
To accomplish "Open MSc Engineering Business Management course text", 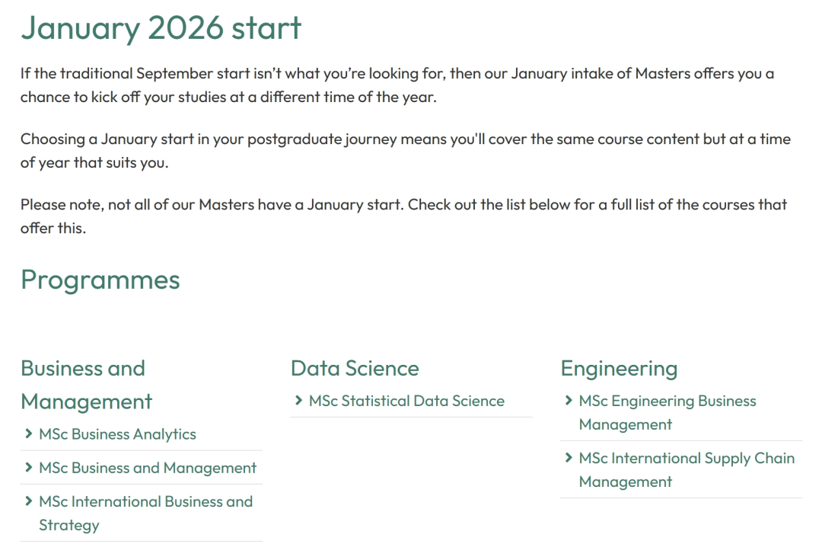I will click(x=667, y=412).
